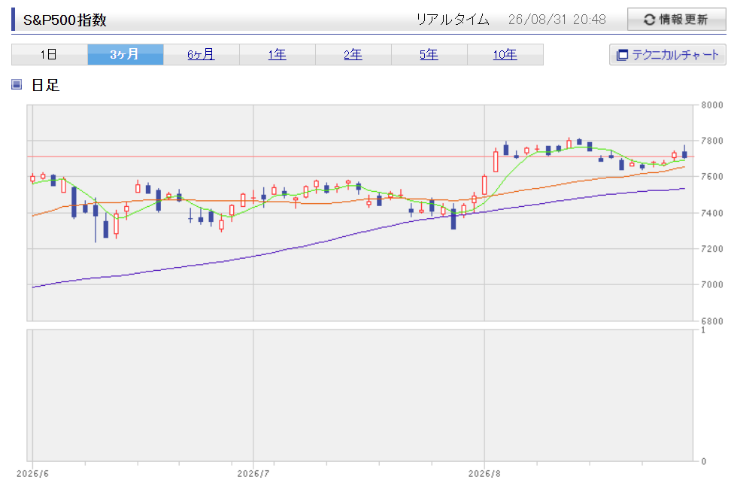The image size is (731, 483).
Task: Click the 8000 price axis label
Action: pyautogui.click(x=712, y=105)
